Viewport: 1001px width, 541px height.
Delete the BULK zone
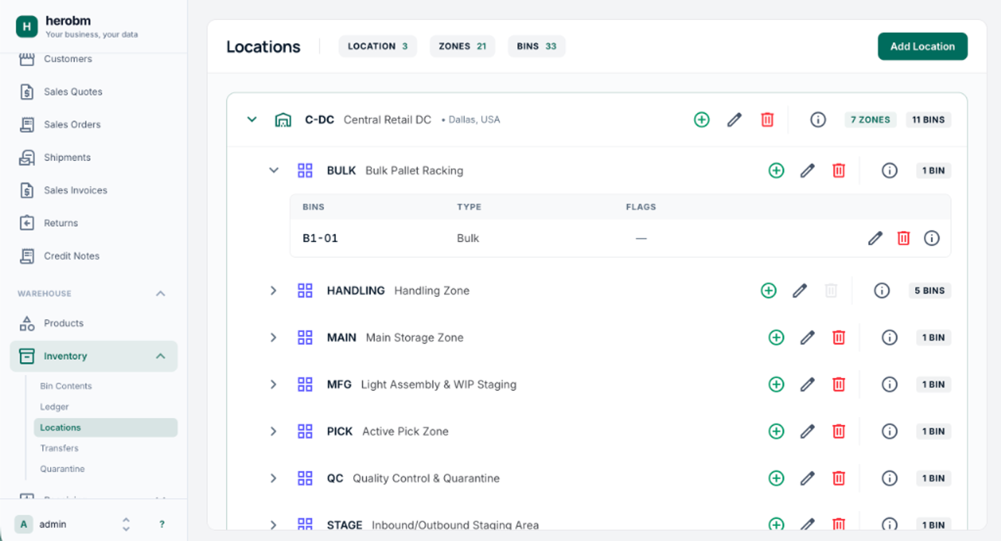[839, 170]
